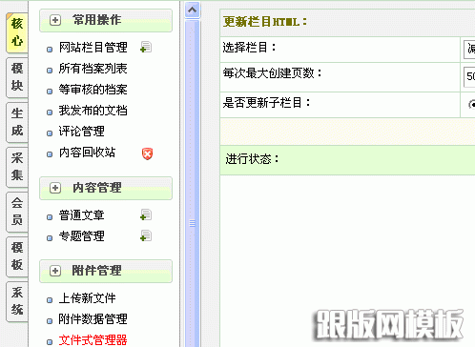Open the red 文件式管理器 link
The image size is (475, 347).
click(x=93, y=340)
